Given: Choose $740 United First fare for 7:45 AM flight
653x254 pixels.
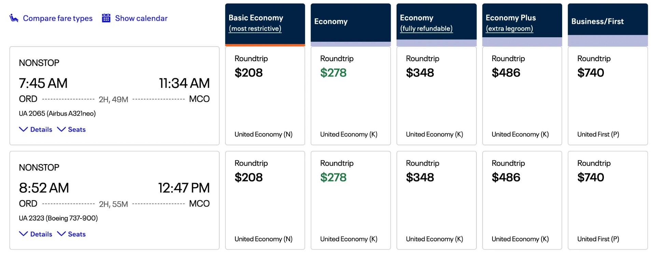Looking at the screenshot, I should [x=608, y=96].
